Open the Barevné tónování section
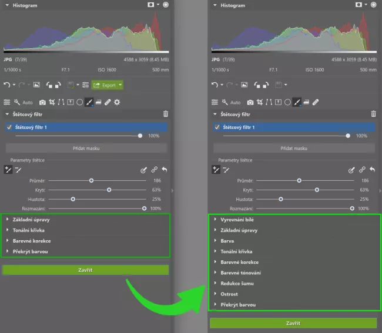 241,273
